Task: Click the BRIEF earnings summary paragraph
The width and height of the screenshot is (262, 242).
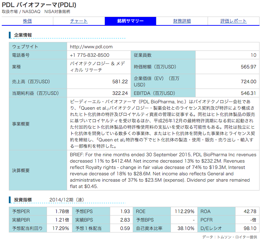Action: tap(163, 171)
